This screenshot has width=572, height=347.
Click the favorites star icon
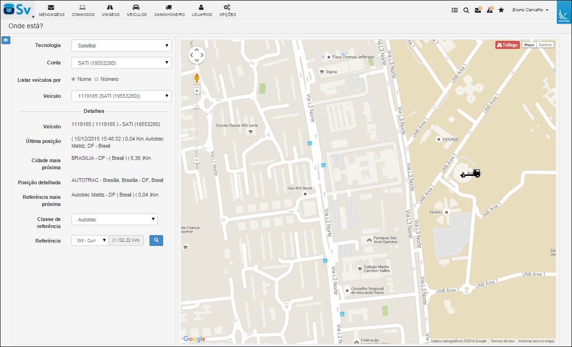click(501, 10)
